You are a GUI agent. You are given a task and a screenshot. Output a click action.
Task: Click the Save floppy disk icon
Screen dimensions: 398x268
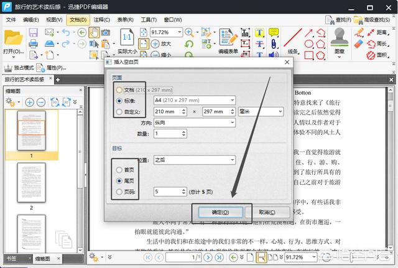33,33
